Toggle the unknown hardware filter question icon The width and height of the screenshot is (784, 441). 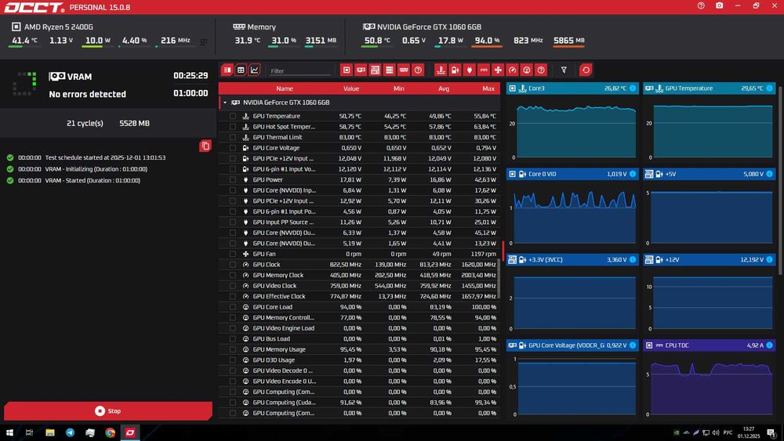point(418,70)
